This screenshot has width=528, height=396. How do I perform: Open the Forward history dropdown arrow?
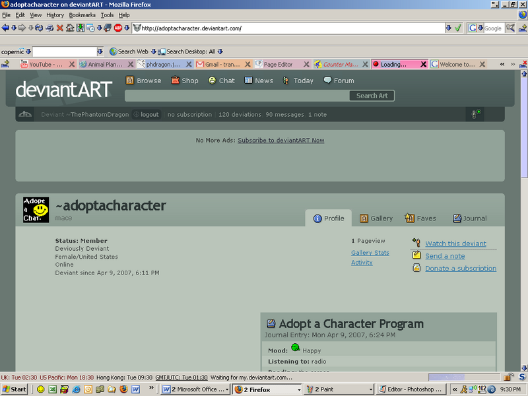coord(30,28)
